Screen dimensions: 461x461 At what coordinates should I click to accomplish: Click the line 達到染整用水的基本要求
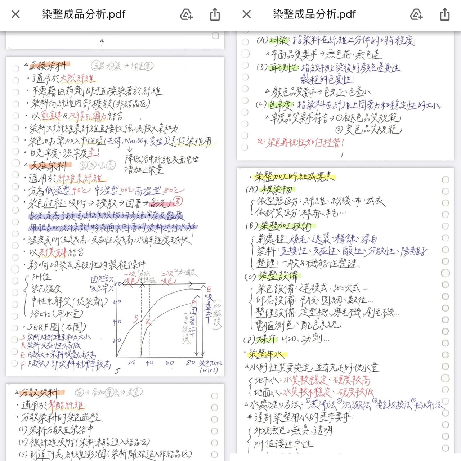pos(301,418)
